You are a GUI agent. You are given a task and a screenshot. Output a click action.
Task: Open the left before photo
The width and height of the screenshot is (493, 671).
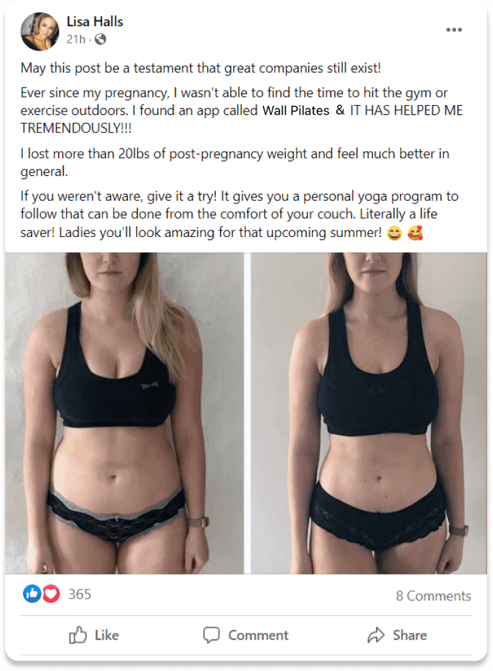[125, 413]
